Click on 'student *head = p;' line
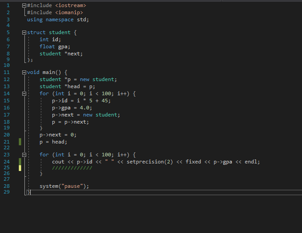The image size is (302, 233). [67, 87]
